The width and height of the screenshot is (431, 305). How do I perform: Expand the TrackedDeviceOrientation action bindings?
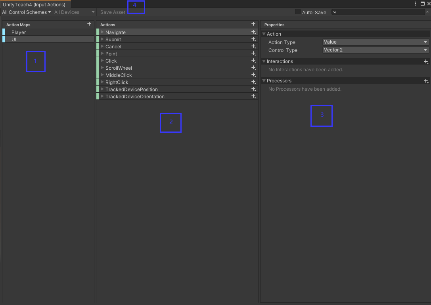[102, 96]
